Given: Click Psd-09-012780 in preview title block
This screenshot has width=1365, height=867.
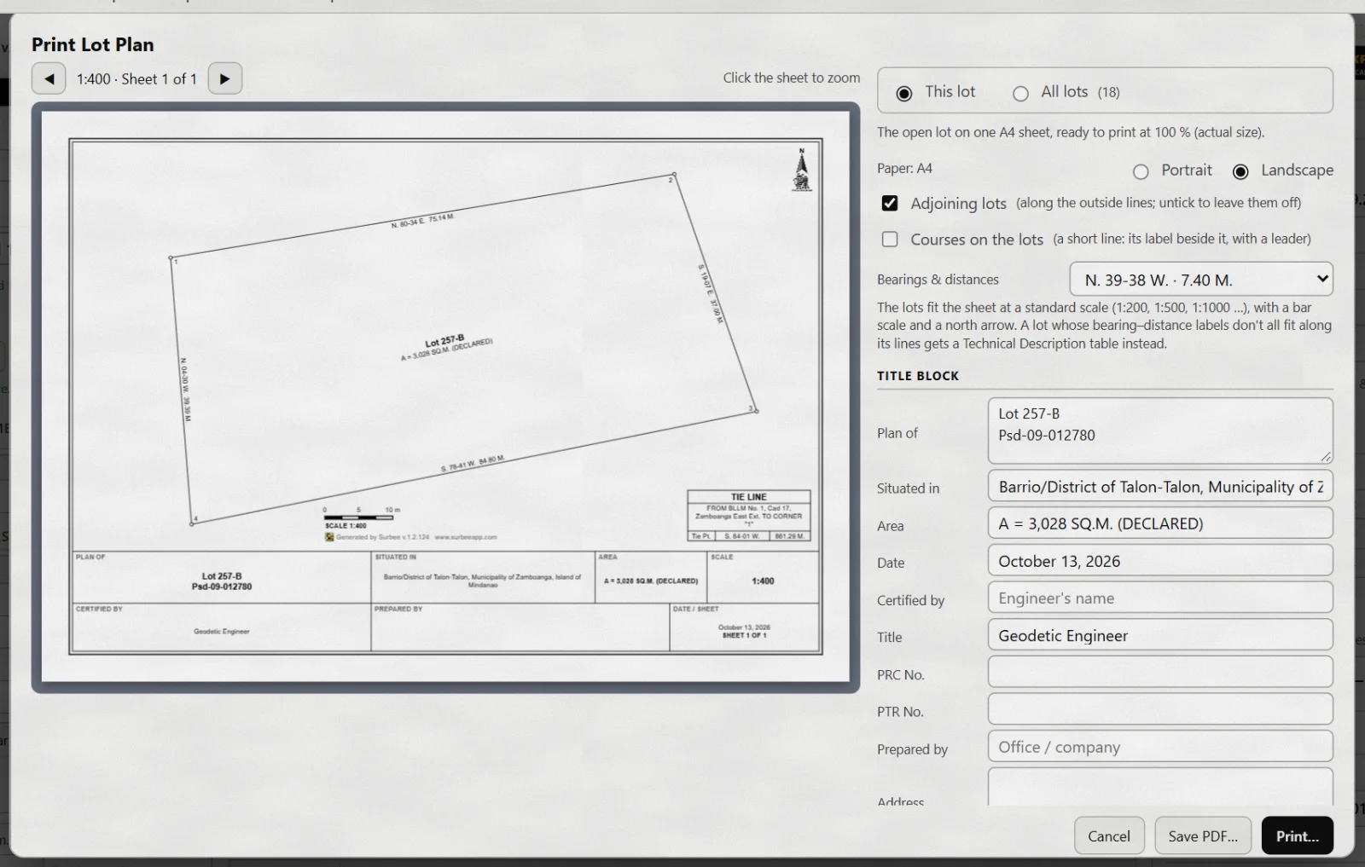Looking at the screenshot, I should [222, 587].
